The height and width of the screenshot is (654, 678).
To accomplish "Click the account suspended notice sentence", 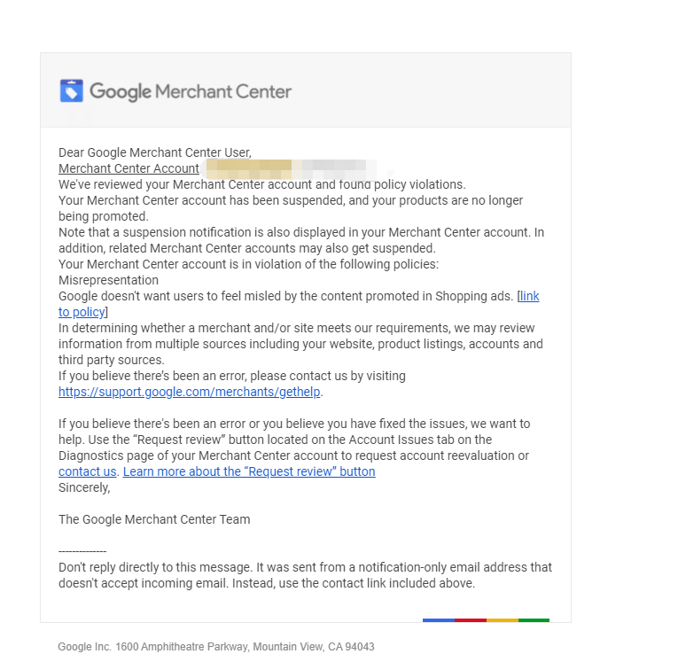I will (x=291, y=208).
